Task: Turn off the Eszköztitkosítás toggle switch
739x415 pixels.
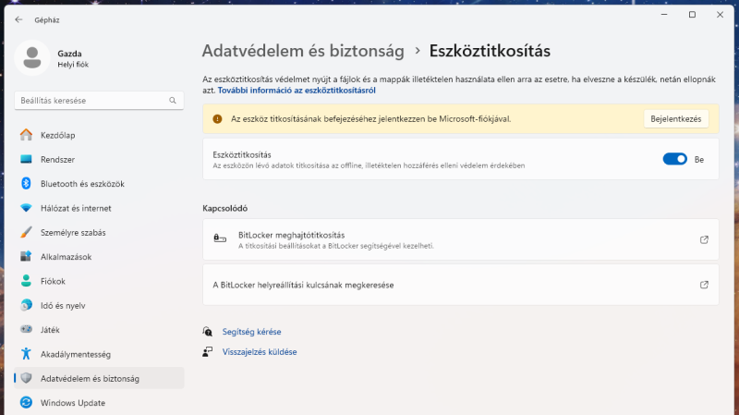Action: (x=674, y=159)
